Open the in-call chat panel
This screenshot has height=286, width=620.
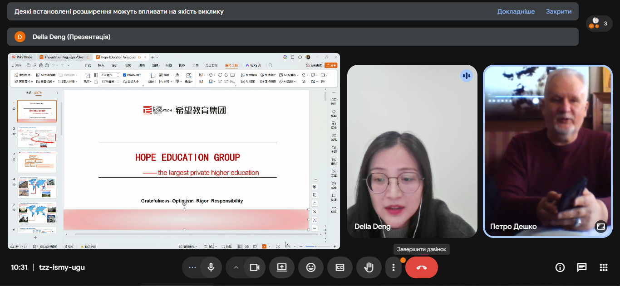click(x=582, y=267)
